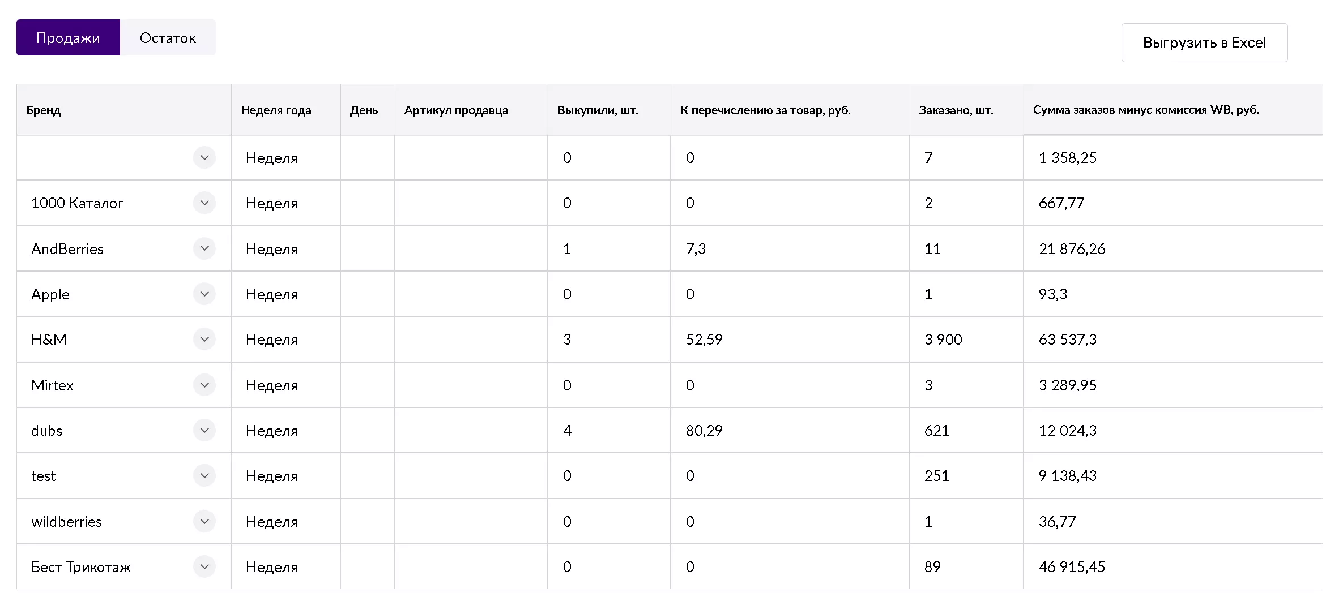Click the Выгрузить в Excel button
Screen dimensions: 1343x597
(1204, 43)
